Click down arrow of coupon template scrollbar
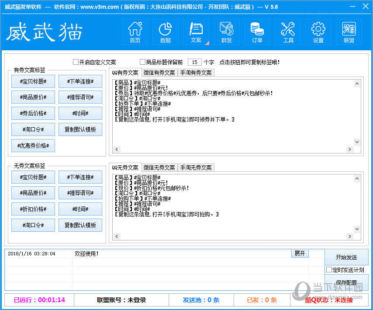 click(357, 142)
